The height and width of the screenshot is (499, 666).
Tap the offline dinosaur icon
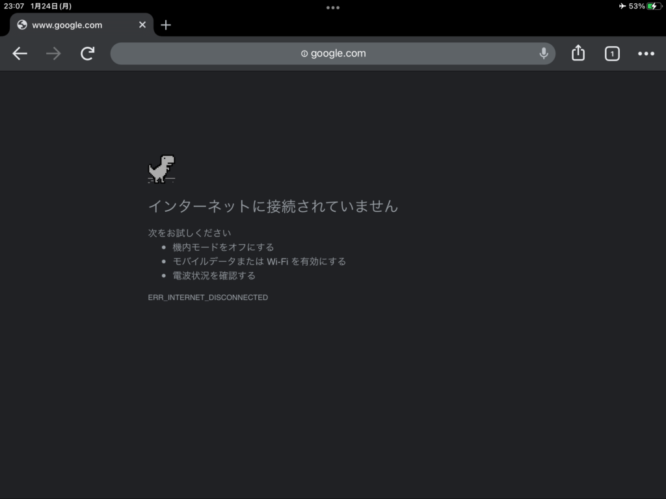coord(161,169)
